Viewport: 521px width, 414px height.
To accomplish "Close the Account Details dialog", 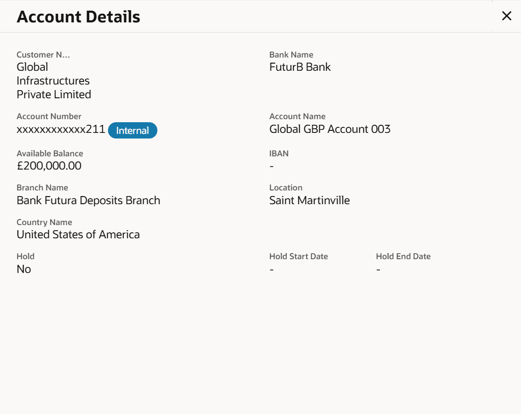I will point(506,16).
